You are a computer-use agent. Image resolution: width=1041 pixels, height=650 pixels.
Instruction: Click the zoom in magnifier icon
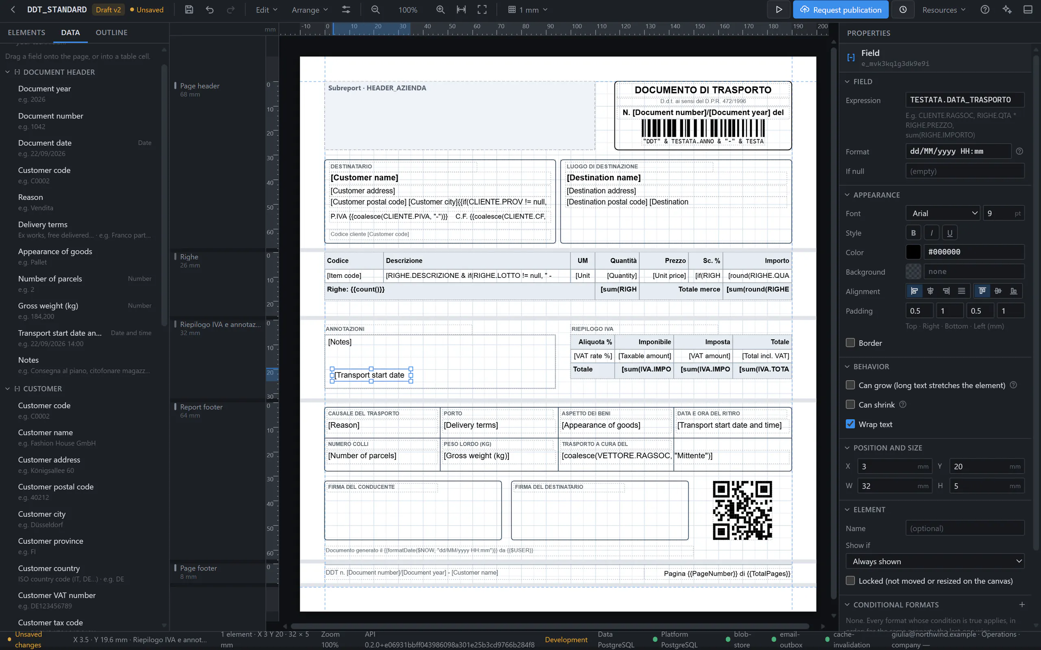(440, 9)
